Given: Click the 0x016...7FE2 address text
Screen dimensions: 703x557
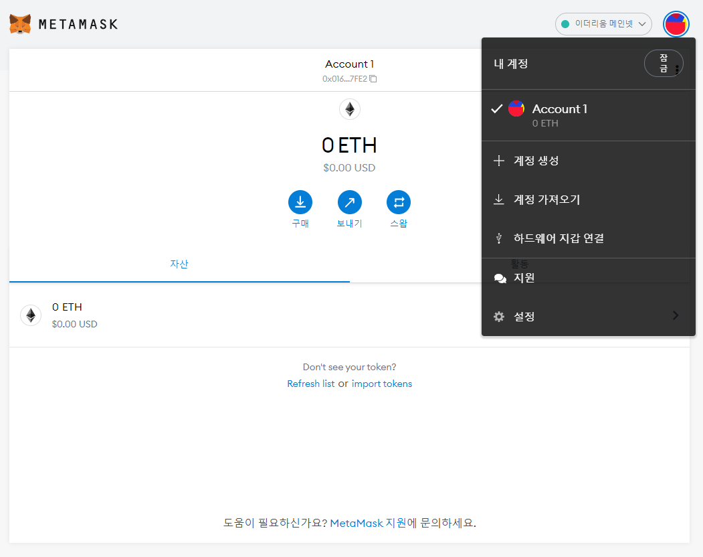Looking at the screenshot, I should pyautogui.click(x=344, y=79).
